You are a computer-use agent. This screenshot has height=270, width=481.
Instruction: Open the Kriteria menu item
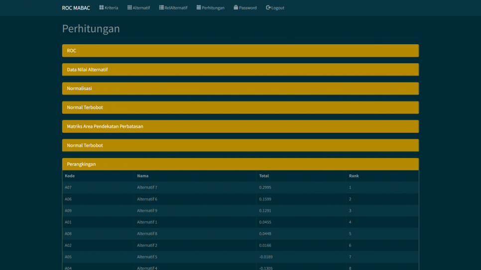[x=111, y=8]
